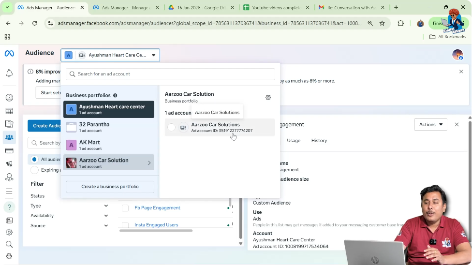472x265 pixels.
Task: Click the browser address bar URL
Action: pos(209,23)
